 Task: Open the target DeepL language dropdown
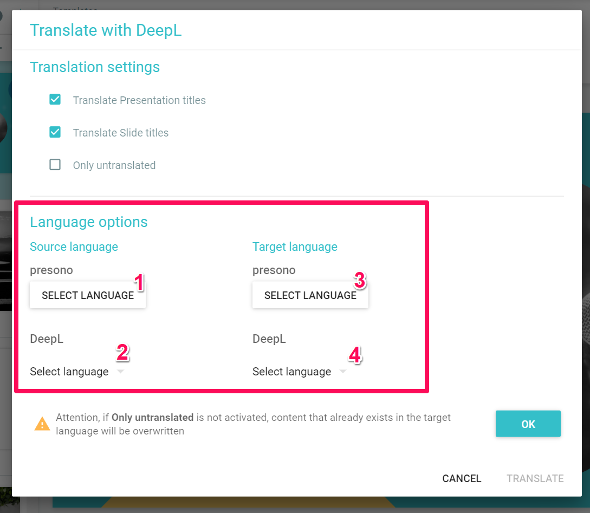pyautogui.click(x=300, y=372)
